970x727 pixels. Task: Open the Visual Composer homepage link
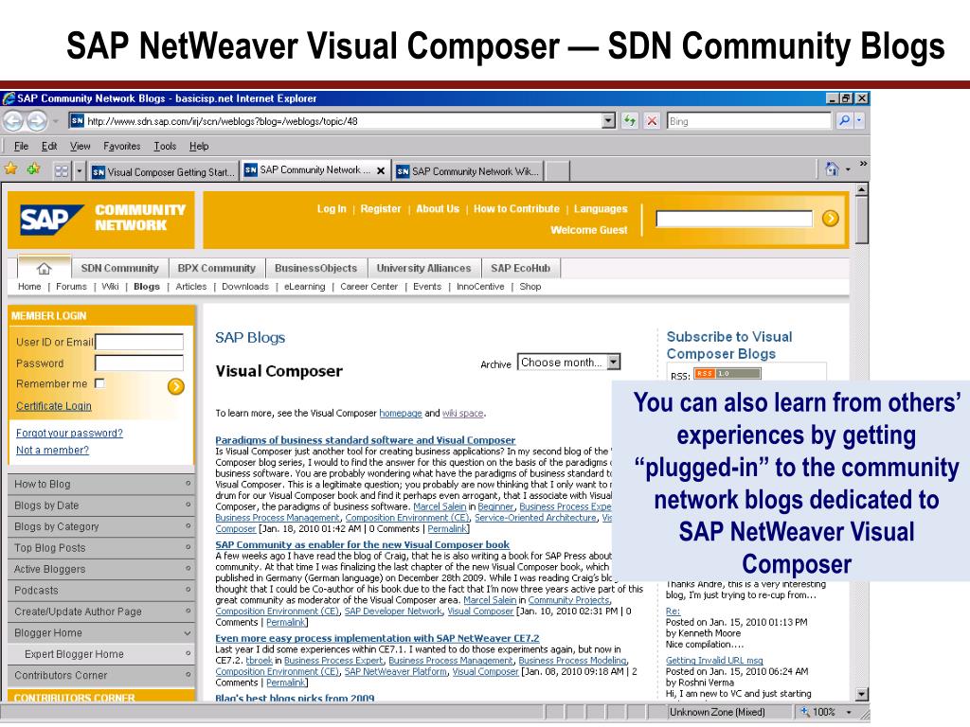401,414
